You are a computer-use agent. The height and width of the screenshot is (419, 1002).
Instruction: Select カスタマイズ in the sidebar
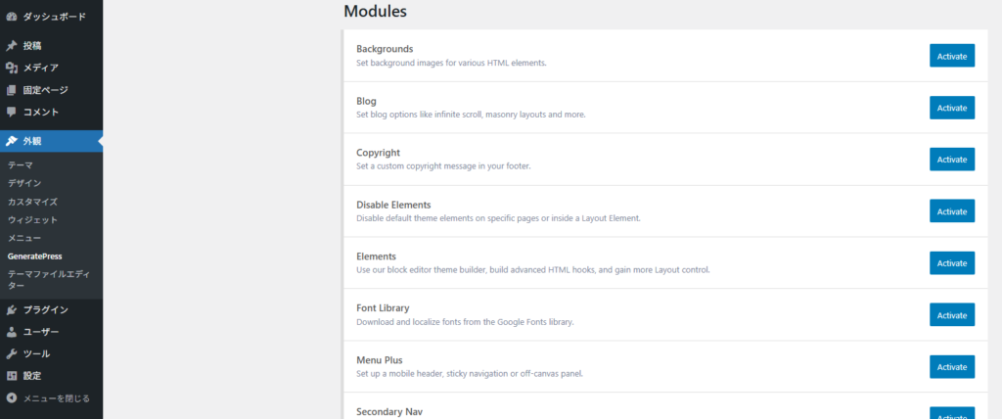pos(32,202)
